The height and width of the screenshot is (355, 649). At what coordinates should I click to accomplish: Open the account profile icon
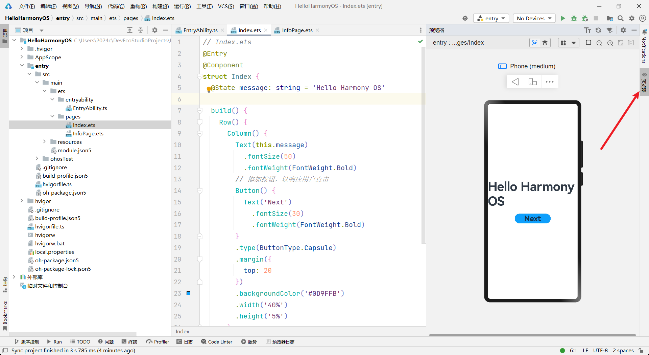[x=643, y=18]
